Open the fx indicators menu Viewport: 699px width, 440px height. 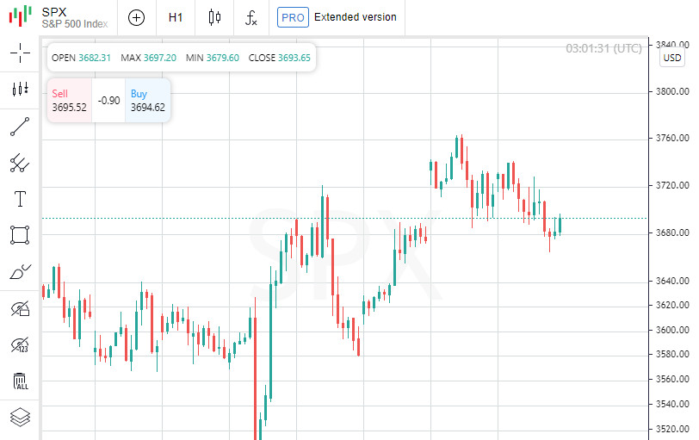click(251, 17)
